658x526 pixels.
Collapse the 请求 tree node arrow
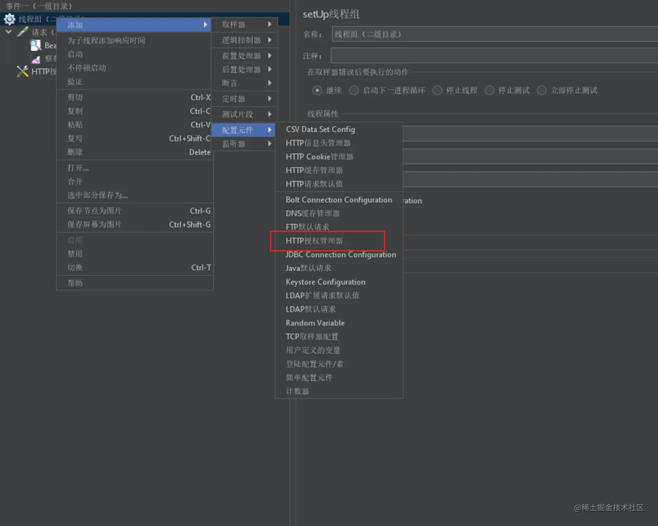[8, 32]
